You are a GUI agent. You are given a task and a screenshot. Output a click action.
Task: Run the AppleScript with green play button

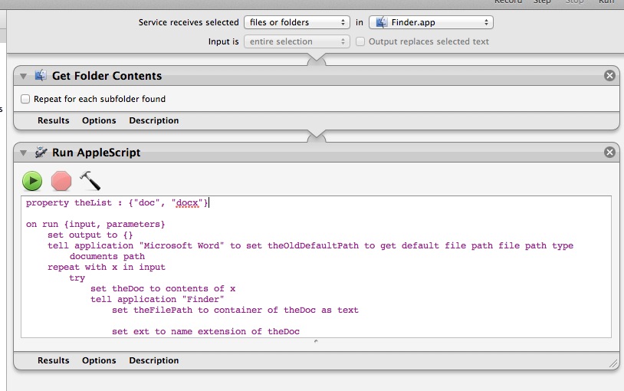(x=32, y=181)
